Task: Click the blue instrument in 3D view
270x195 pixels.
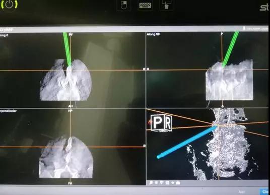Action: 187,142
